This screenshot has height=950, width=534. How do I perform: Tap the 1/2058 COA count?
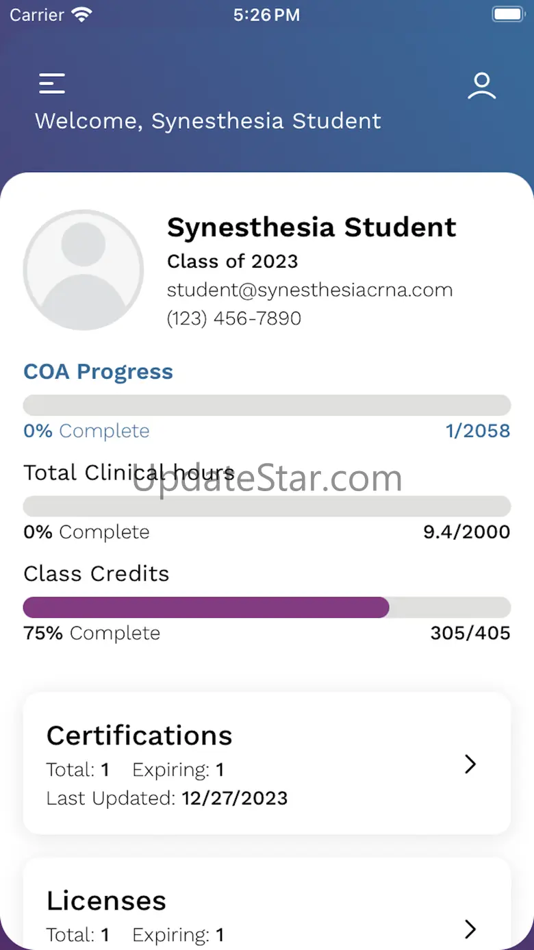click(478, 431)
